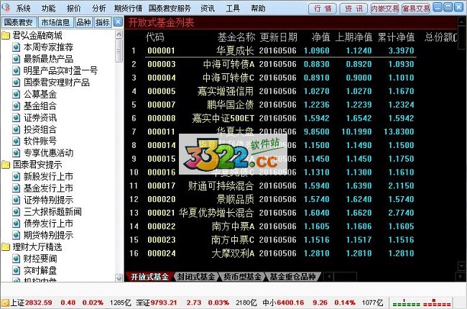Click the 富易交易 button
Image resolution: width=467 pixels, height=309 pixels.
[x=416, y=9]
